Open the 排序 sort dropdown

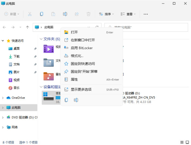pos(106,14)
